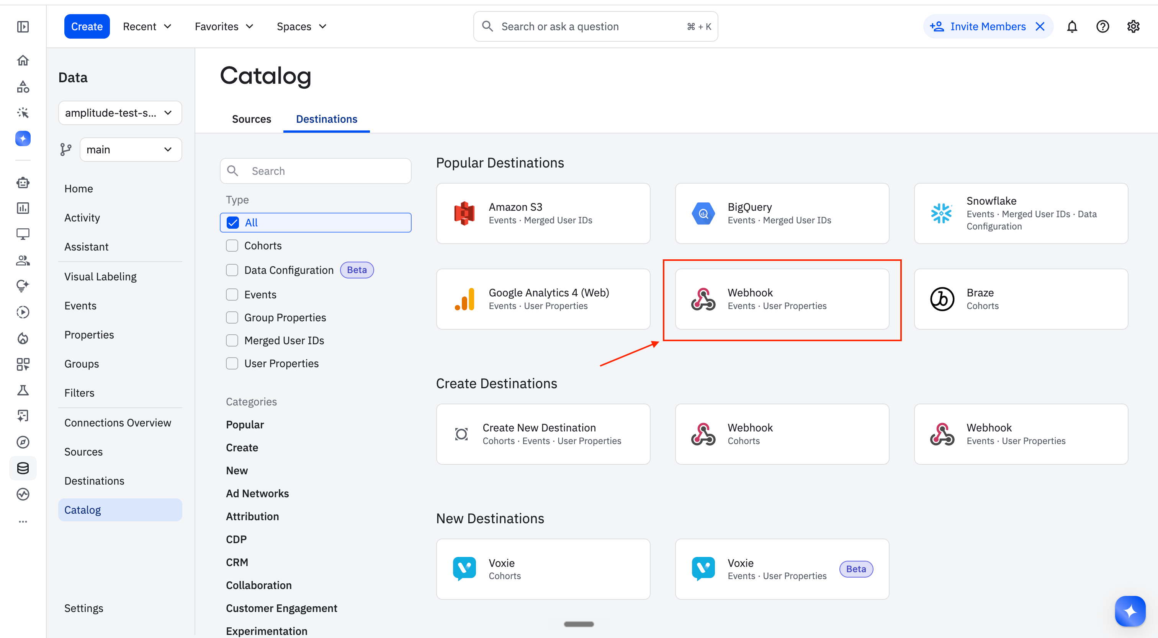Open the Webhook Cohorts card

pos(782,434)
